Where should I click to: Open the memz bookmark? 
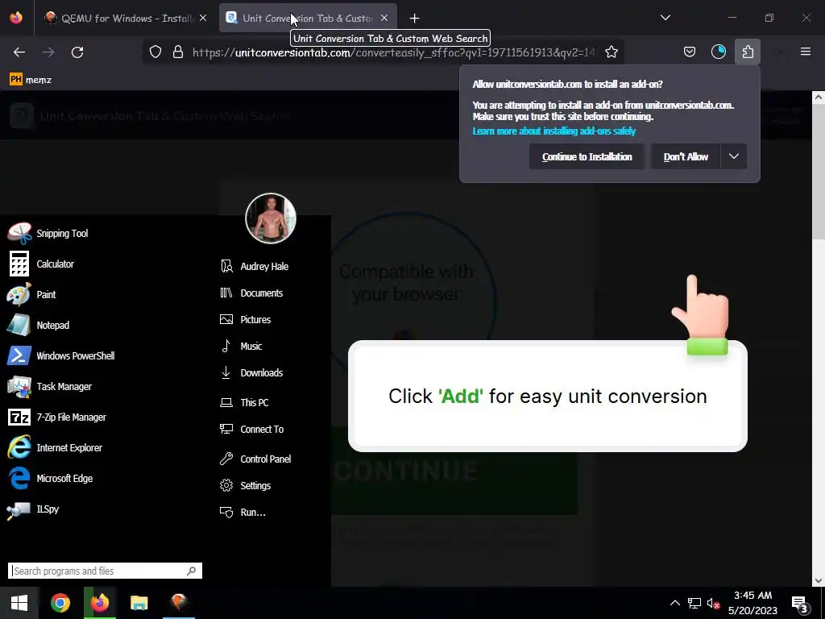[x=31, y=80]
